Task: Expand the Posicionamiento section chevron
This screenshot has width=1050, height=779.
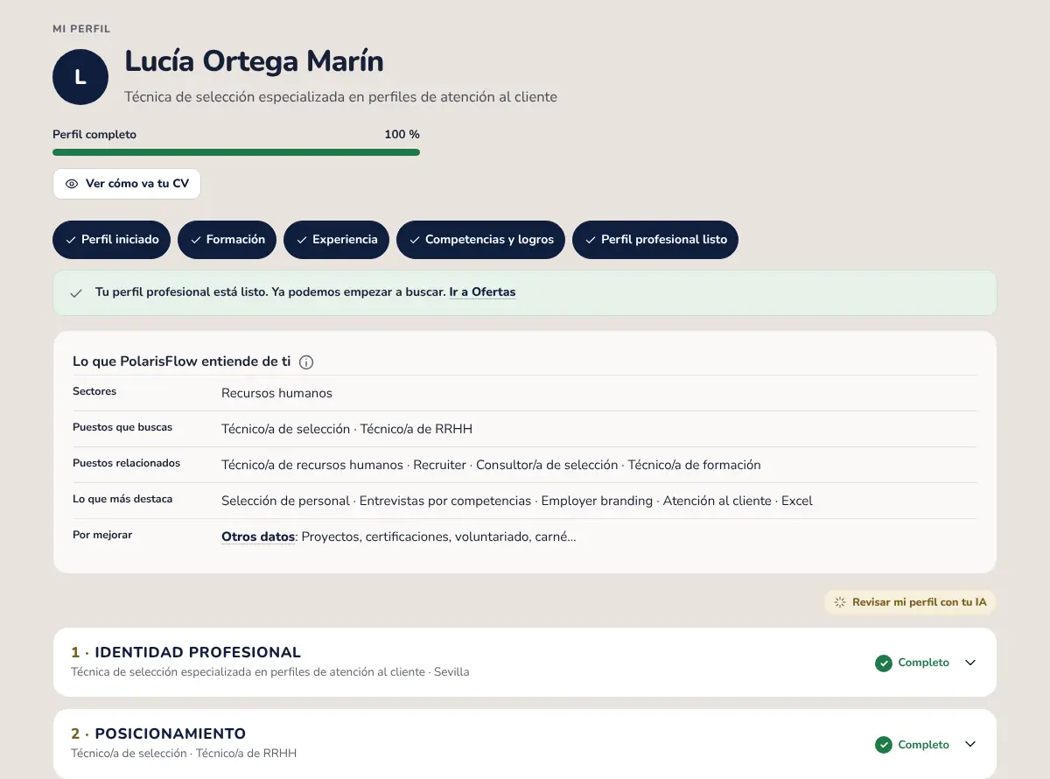Action: 969,745
